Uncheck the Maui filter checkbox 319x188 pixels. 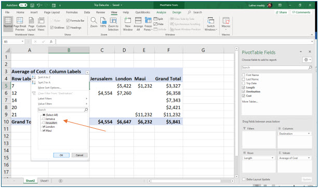44,130
